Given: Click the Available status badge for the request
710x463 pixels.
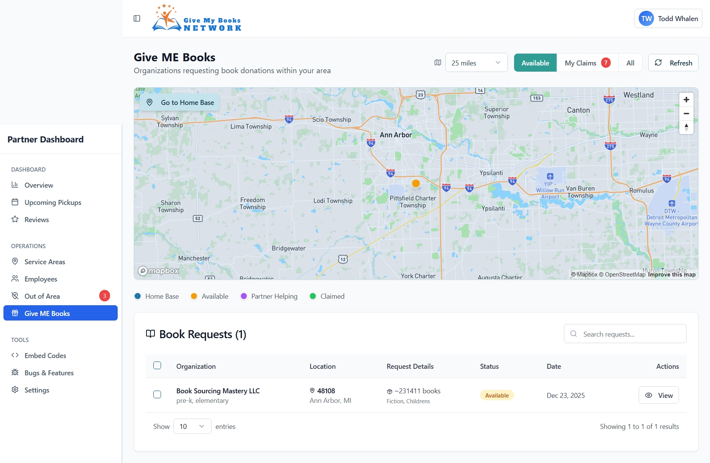Looking at the screenshot, I should tap(496, 395).
